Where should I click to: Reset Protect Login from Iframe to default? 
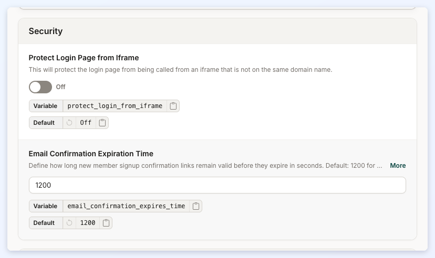point(69,123)
